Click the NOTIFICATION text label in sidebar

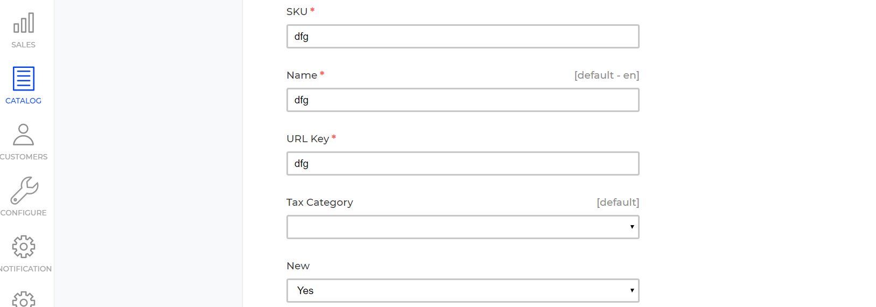tap(26, 269)
